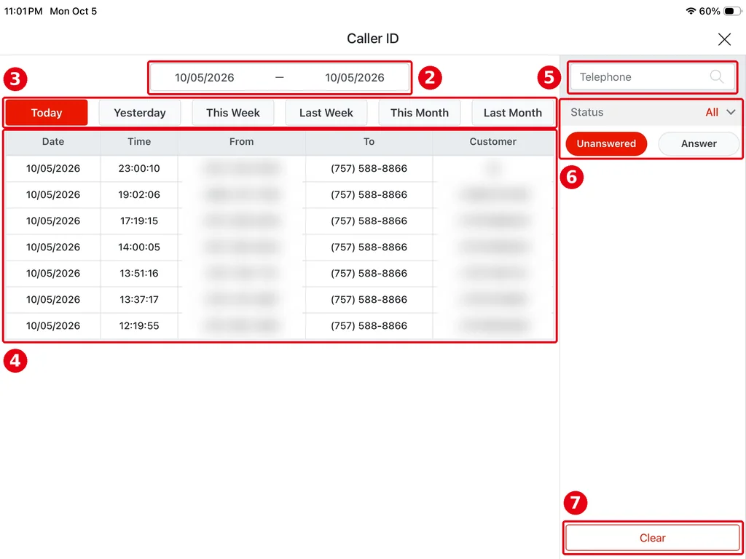Tap the Date column header
The image size is (746, 559).
52,142
